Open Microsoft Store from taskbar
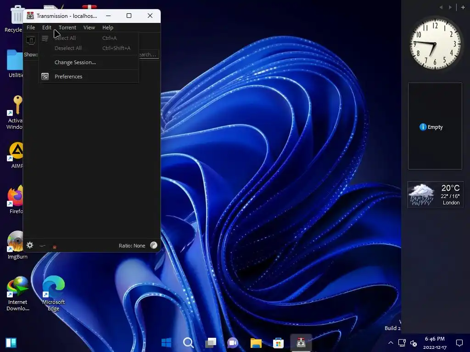The height and width of the screenshot is (352, 470). pyautogui.click(x=279, y=342)
